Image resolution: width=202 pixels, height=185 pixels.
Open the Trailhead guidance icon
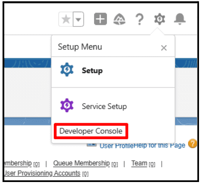[119, 19]
